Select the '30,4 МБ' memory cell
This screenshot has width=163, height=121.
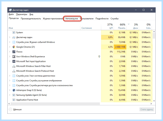point(120,37)
